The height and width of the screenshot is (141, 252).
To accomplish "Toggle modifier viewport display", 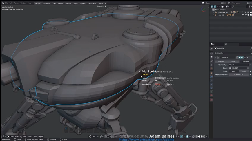I will point(240,58).
